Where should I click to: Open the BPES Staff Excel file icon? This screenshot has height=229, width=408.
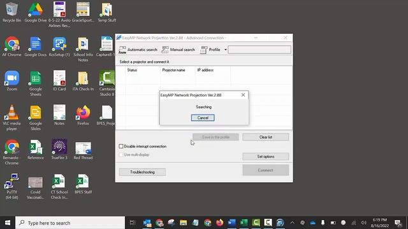click(x=83, y=184)
